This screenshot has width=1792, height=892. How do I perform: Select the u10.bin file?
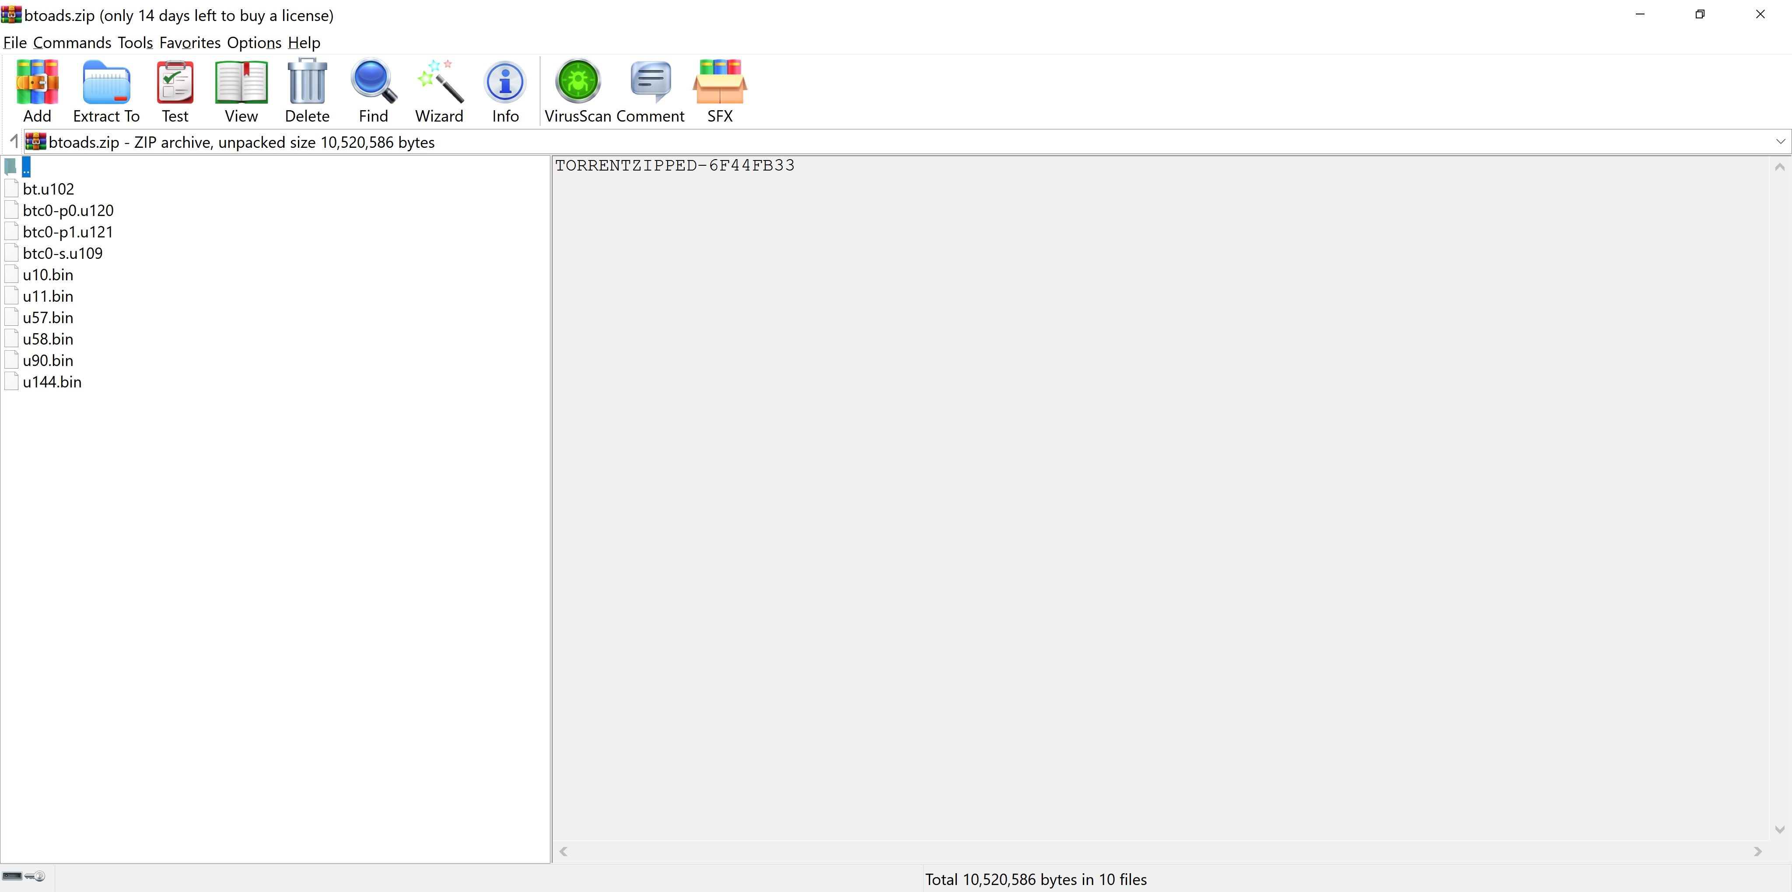pyautogui.click(x=48, y=275)
